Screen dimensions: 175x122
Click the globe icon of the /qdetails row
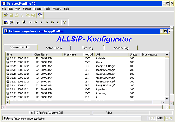[8, 58]
